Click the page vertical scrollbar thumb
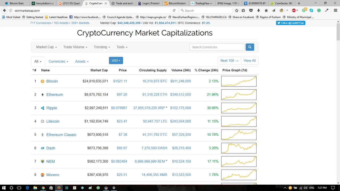Screen dimensions: 340x191 tap(338, 32)
